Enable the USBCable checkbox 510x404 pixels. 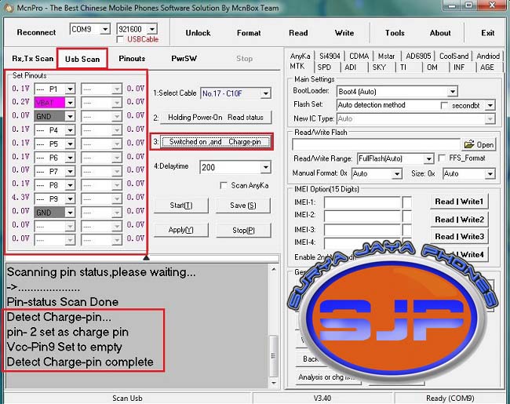click(x=120, y=39)
